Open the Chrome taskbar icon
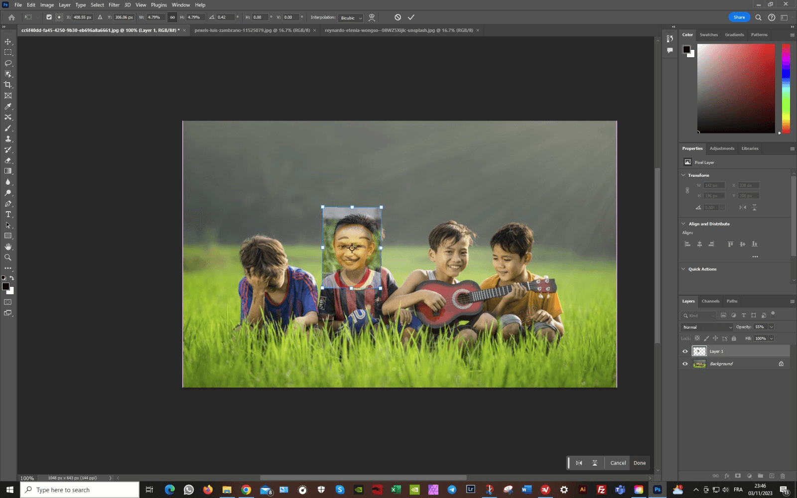This screenshot has width=797, height=498. (246, 490)
